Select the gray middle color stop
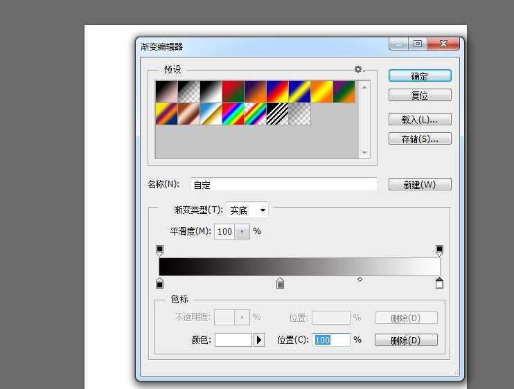Image resolution: width=514 pixels, height=389 pixels. tap(280, 283)
